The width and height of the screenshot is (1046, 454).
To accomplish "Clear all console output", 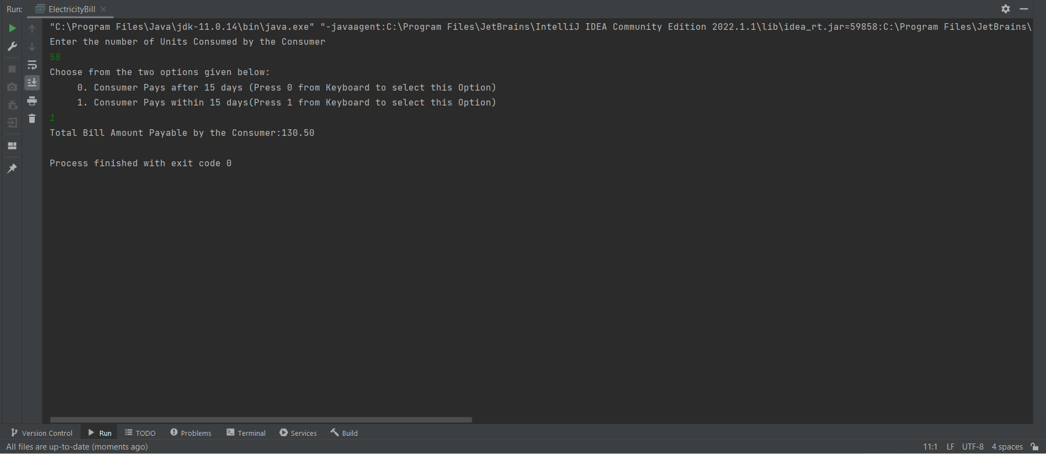I will tap(32, 118).
